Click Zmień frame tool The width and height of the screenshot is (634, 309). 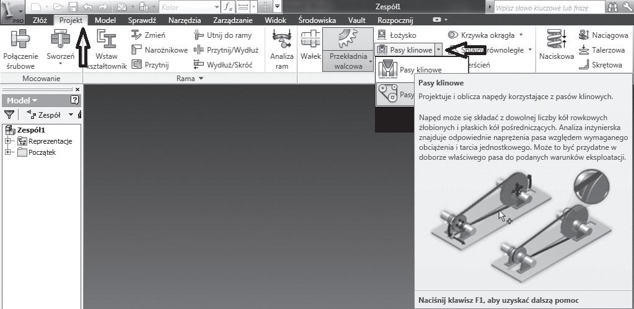coord(149,35)
